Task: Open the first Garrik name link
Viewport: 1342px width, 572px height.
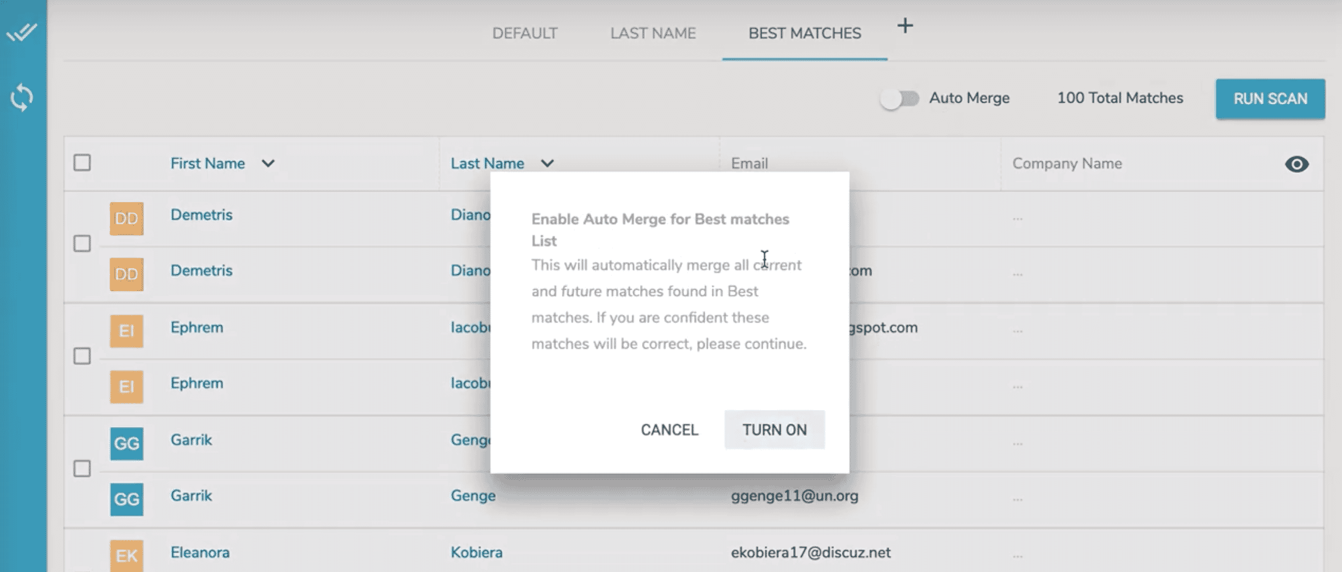Action: (x=191, y=439)
